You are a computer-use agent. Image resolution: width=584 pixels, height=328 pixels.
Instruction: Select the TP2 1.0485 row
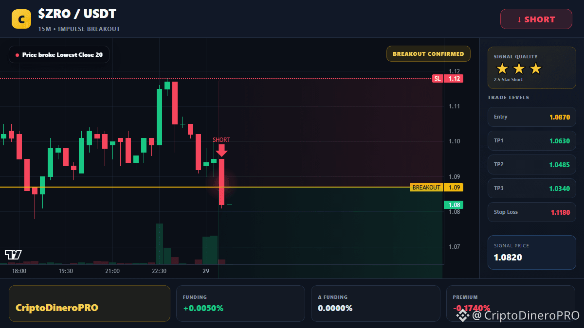[531, 165]
